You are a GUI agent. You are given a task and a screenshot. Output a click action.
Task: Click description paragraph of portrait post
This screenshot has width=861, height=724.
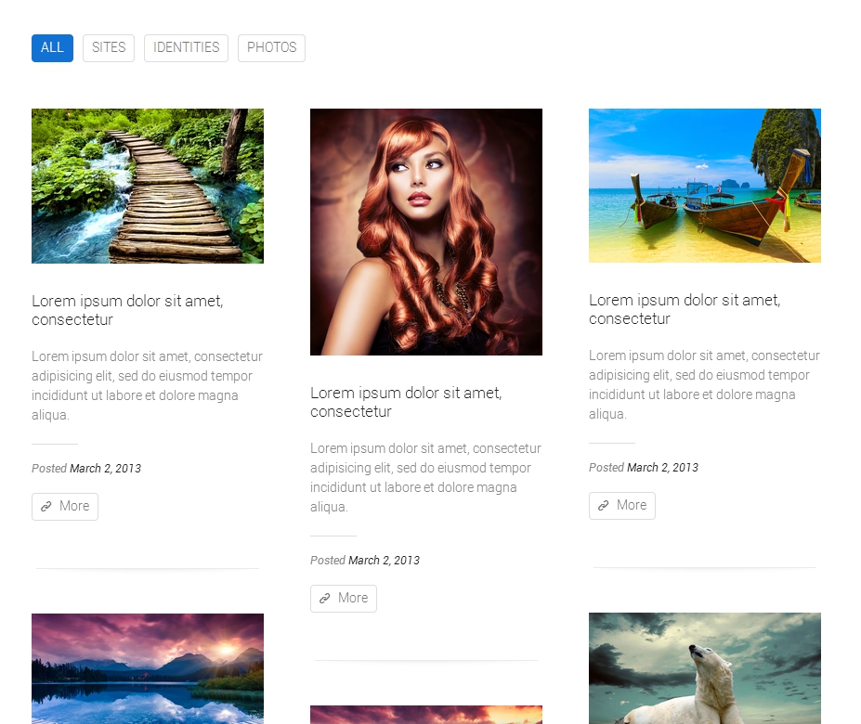click(x=426, y=477)
